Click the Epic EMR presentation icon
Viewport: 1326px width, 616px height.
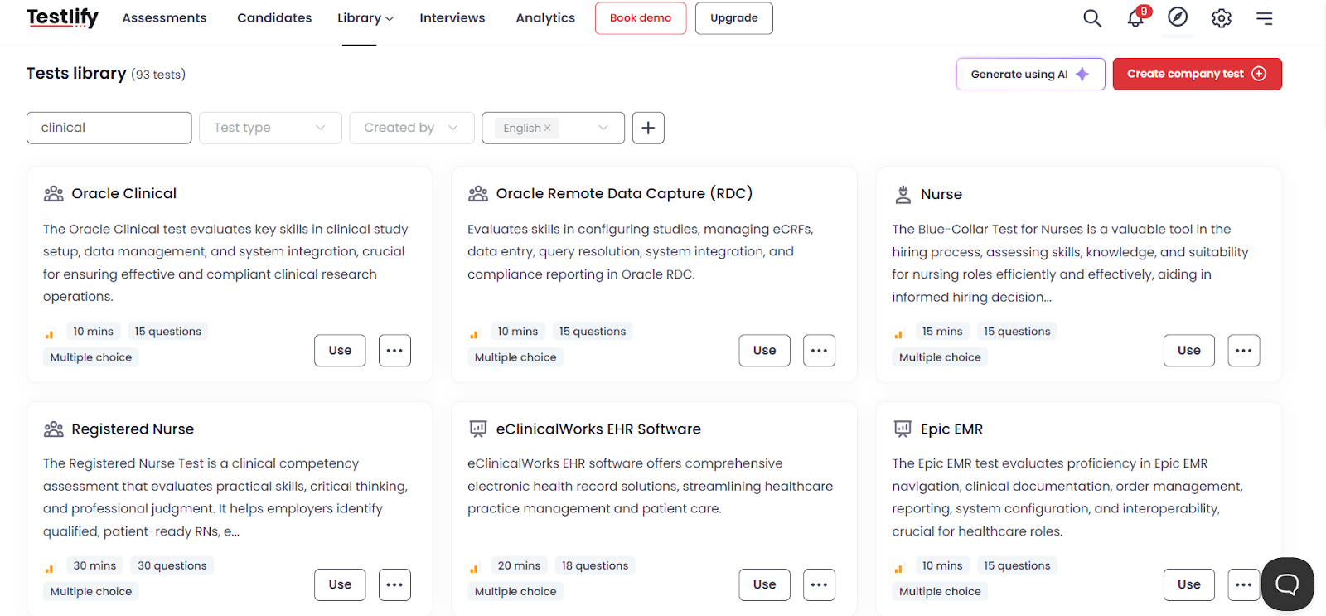click(903, 429)
